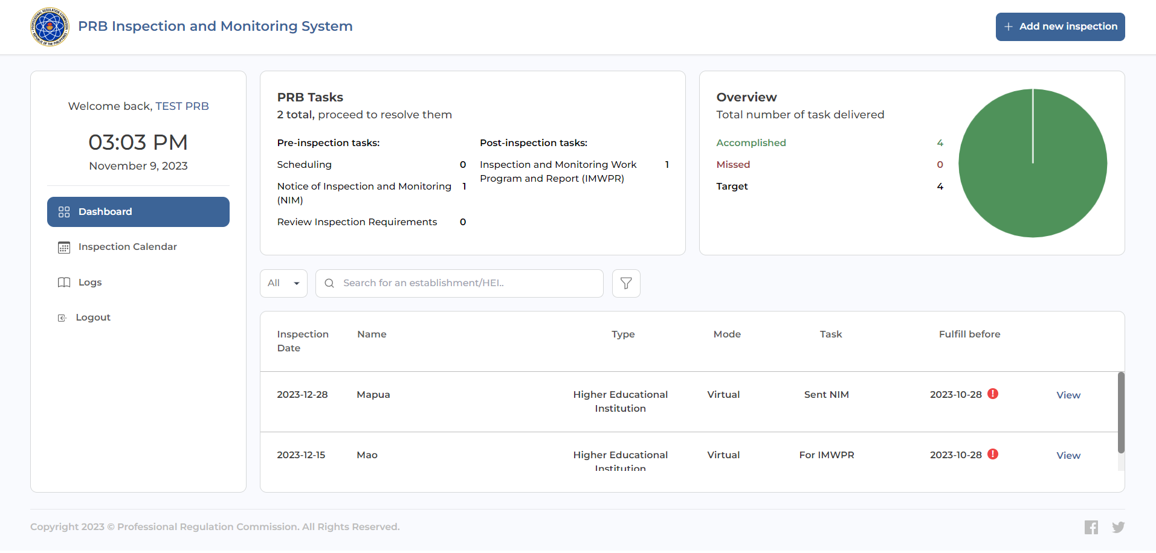Expand the All filter dropdown

pyautogui.click(x=283, y=283)
